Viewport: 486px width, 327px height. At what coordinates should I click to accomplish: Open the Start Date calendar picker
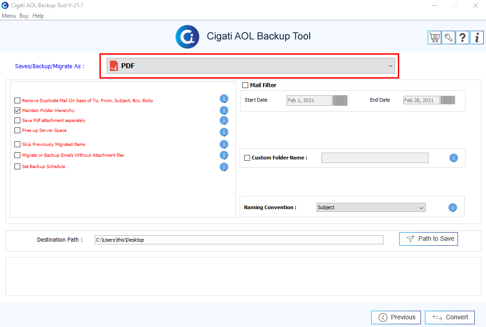[x=340, y=100]
